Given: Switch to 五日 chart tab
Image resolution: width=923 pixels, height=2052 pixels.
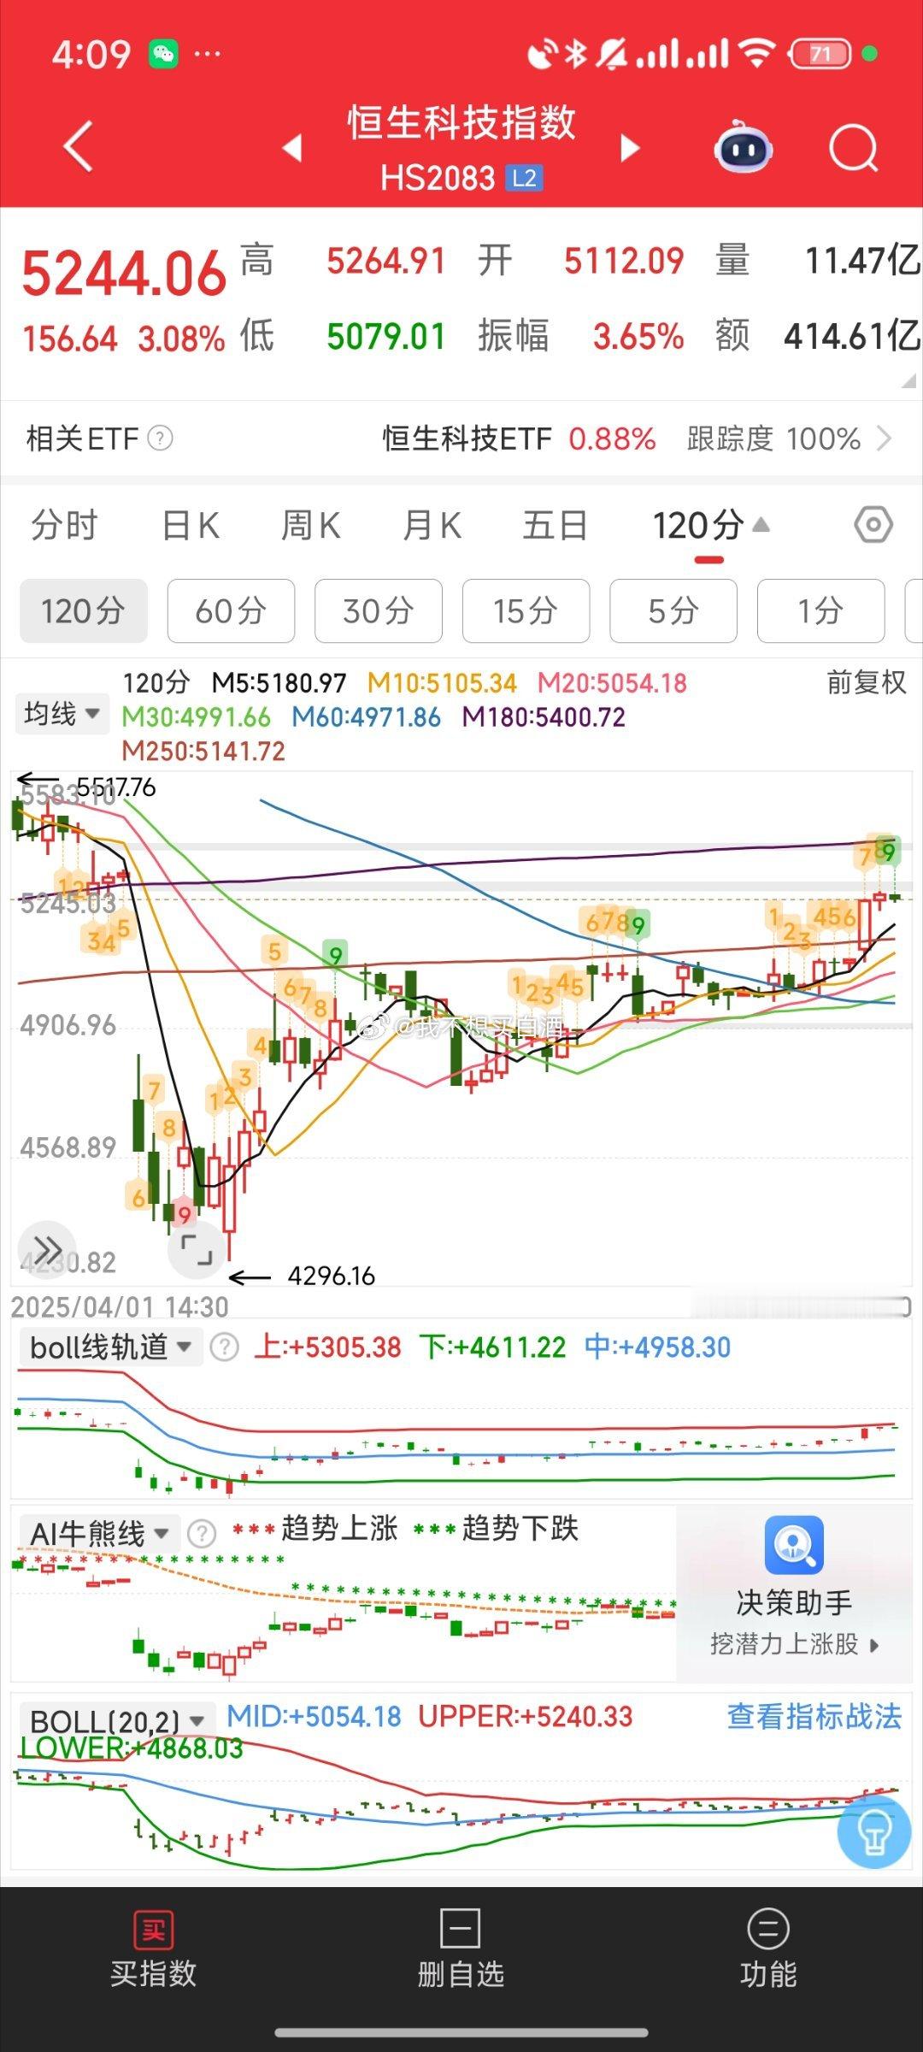Looking at the screenshot, I should 555,525.
